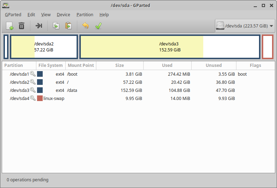Image resolution: width=277 pixels, height=188 pixels.
Task: Select the red swap block in disk map
Action: pos(267,47)
